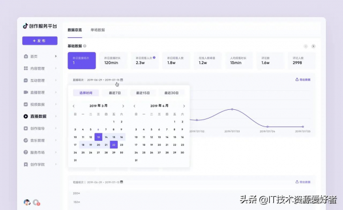Expand the 创作学院 chevron
Image resolution: width=343 pixels, height=210 pixels.
pos(56,164)
